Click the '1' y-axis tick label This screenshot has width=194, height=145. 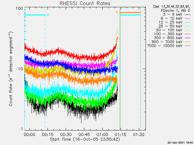click(x=22, y=129)
